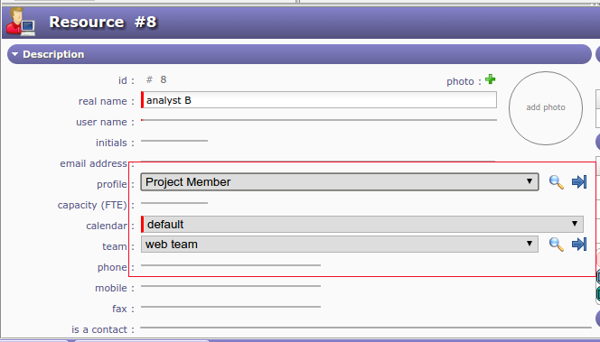Open the web team dropdown

[x=340, y=245]
